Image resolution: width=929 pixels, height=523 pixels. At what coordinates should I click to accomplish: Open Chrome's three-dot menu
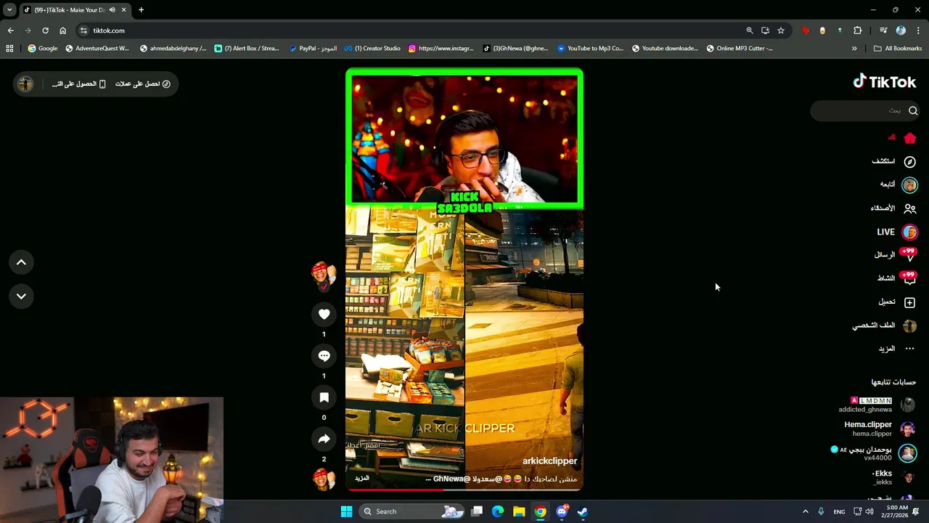click(x=919, y=31)
